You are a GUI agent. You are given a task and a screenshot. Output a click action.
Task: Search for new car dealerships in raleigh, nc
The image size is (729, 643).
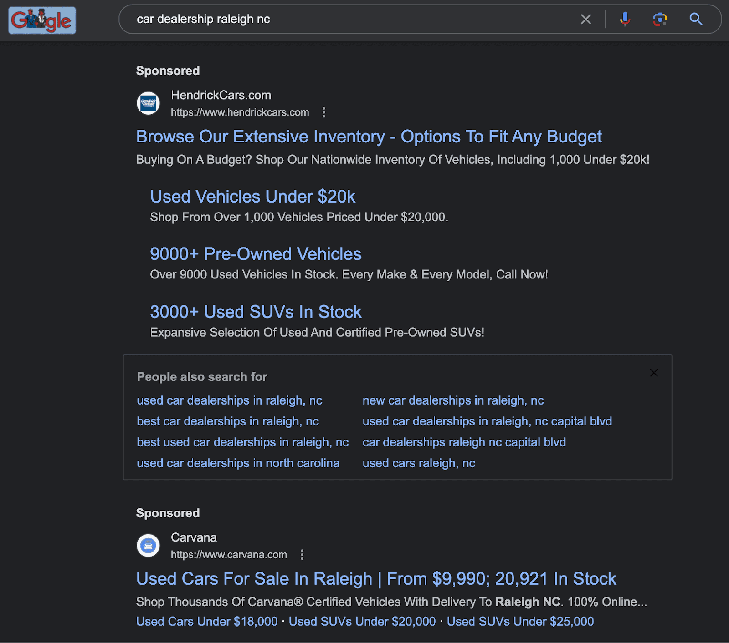453,400
